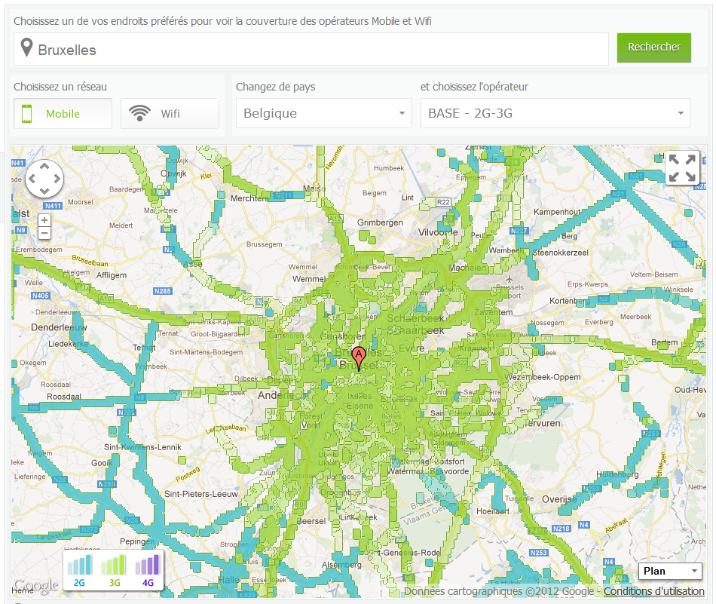Click the Google logo on the map
Image resolution: width=716 pixels, height=604 pixels.
point(36,585)
